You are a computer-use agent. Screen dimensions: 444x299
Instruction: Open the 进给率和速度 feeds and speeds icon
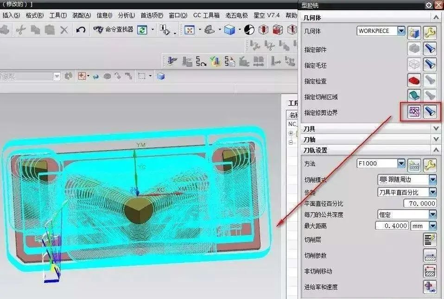pyautogui.click(x=430, y=287)
